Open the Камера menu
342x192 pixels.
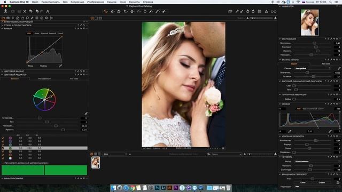point(112,2)
